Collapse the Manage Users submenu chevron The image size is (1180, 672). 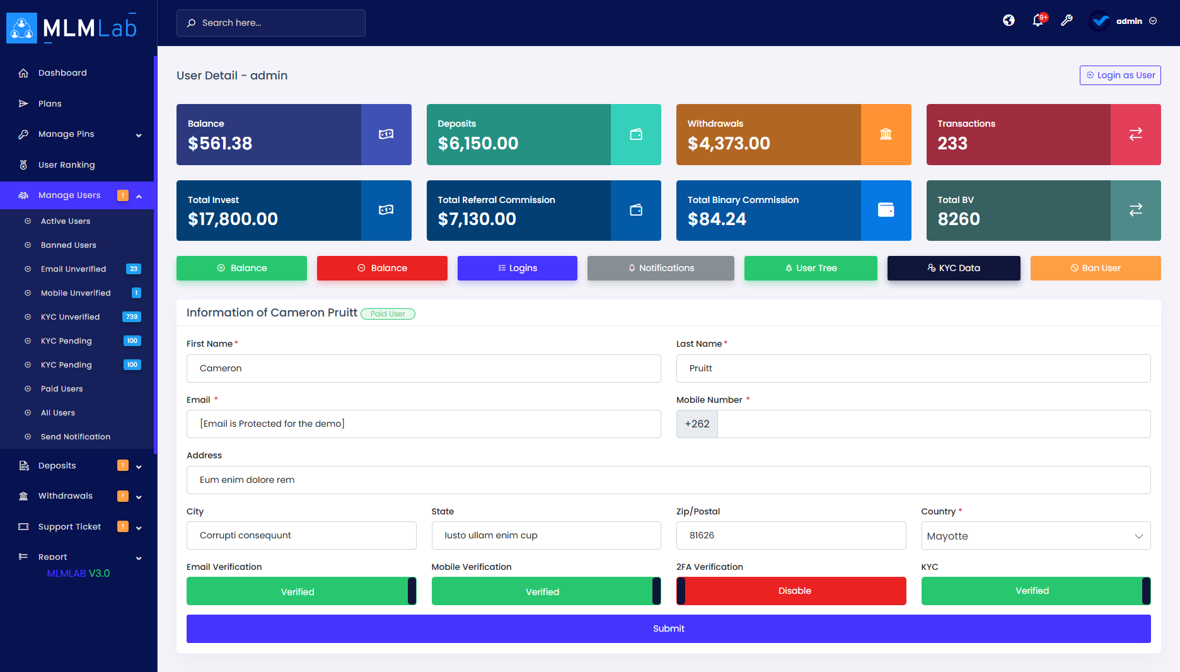(x=139, y=197)
